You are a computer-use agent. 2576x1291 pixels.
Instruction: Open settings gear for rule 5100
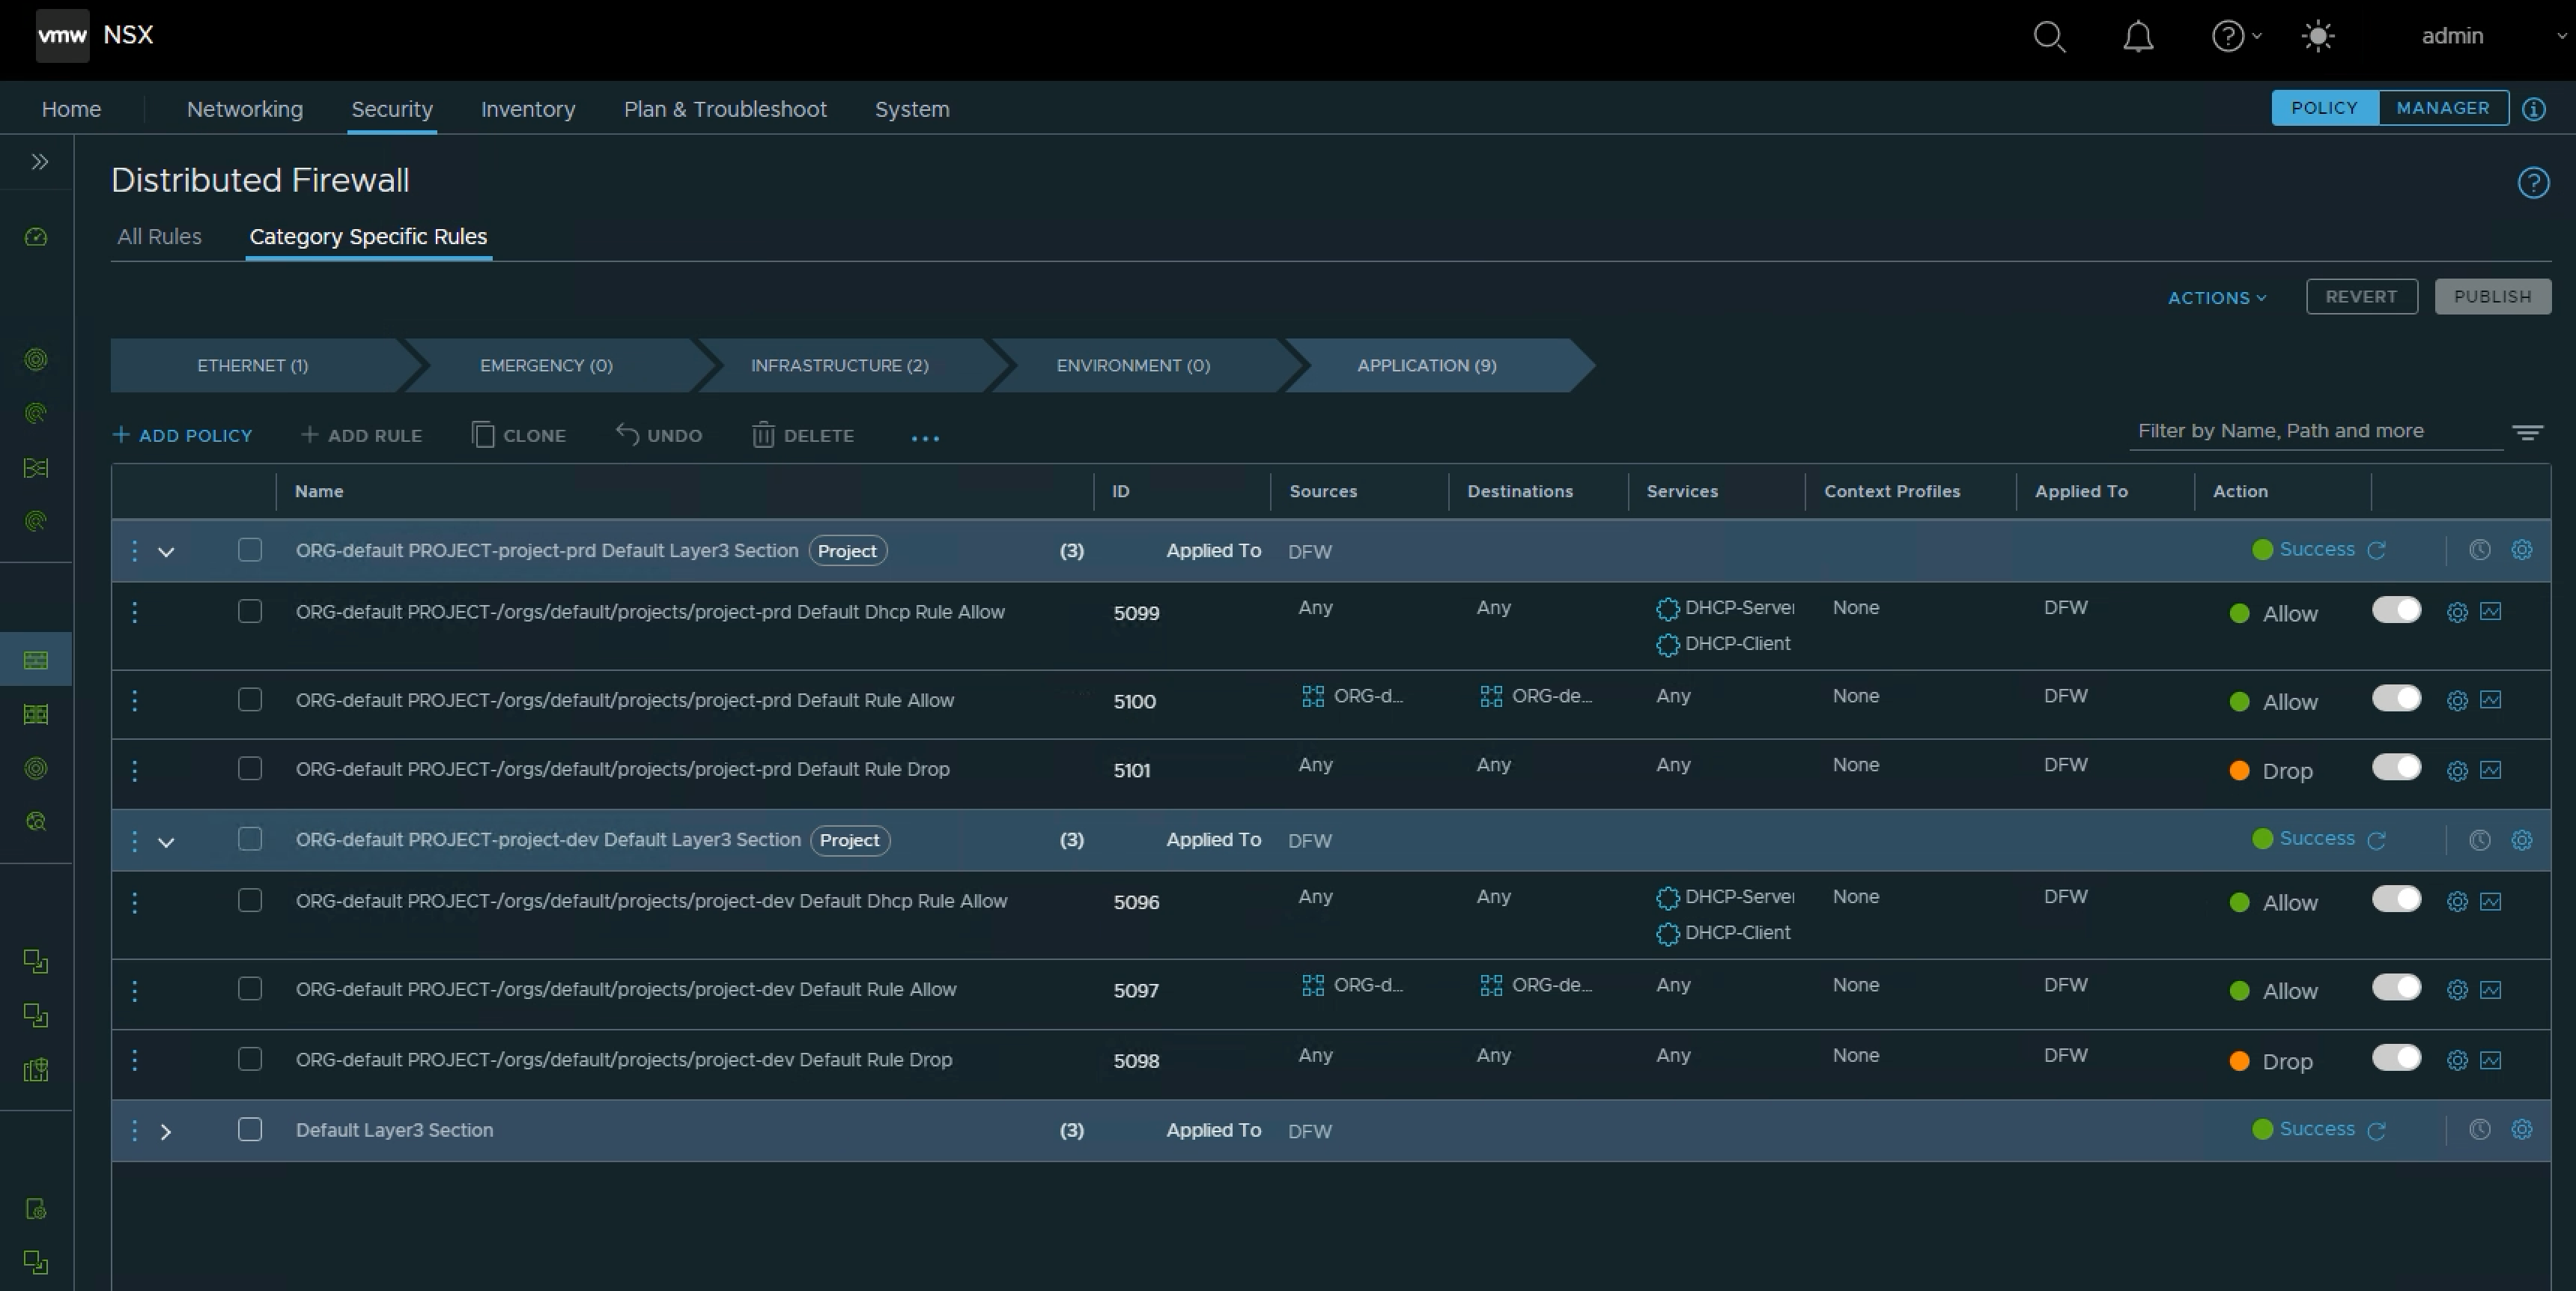point(2457,701)
